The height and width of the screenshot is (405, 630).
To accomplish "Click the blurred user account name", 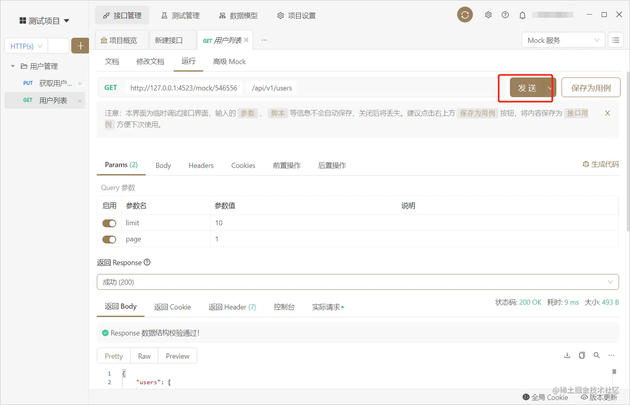I will coord(552,15).
